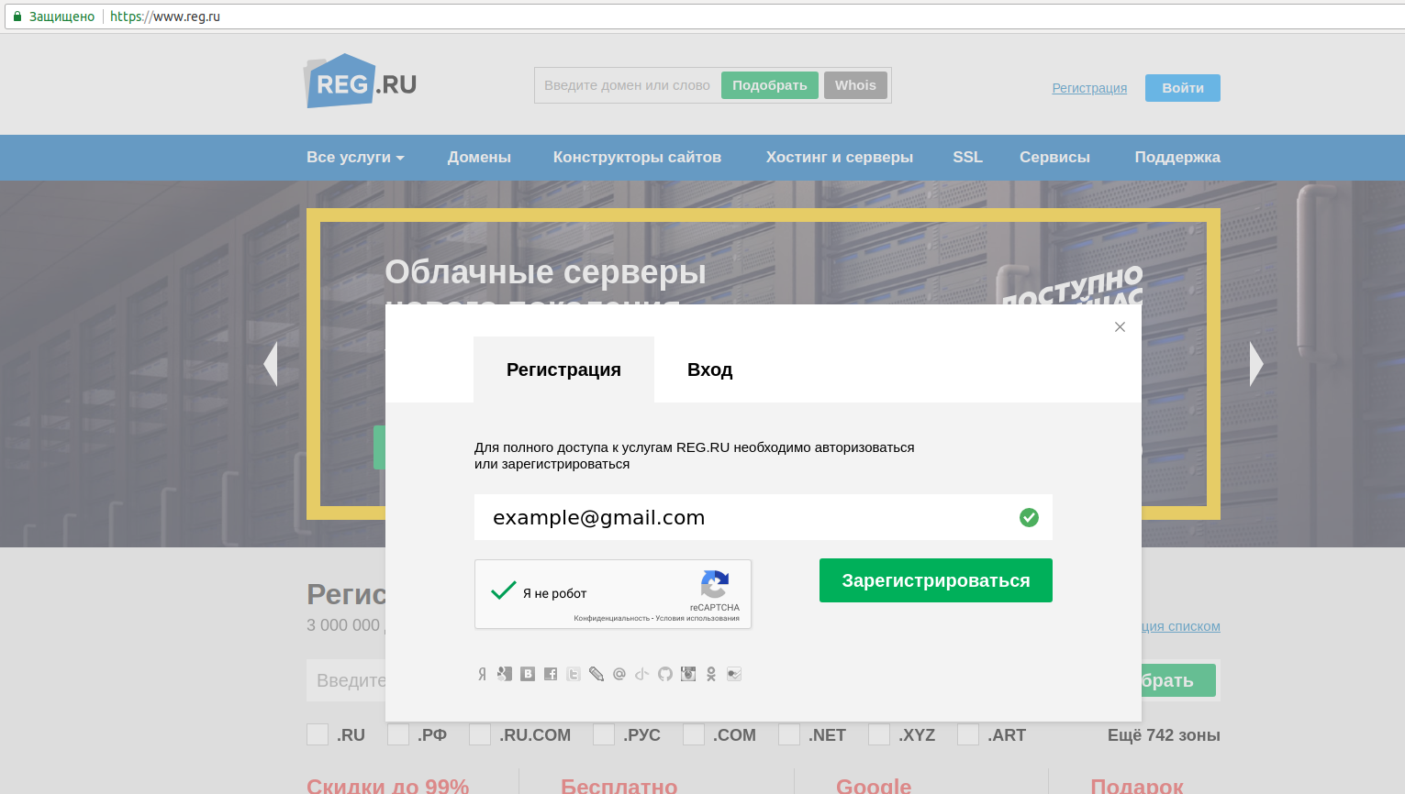
Task: Open the 'Все услуги' dropdown menu
Action: pyautogui.click(x=355, y=157)
